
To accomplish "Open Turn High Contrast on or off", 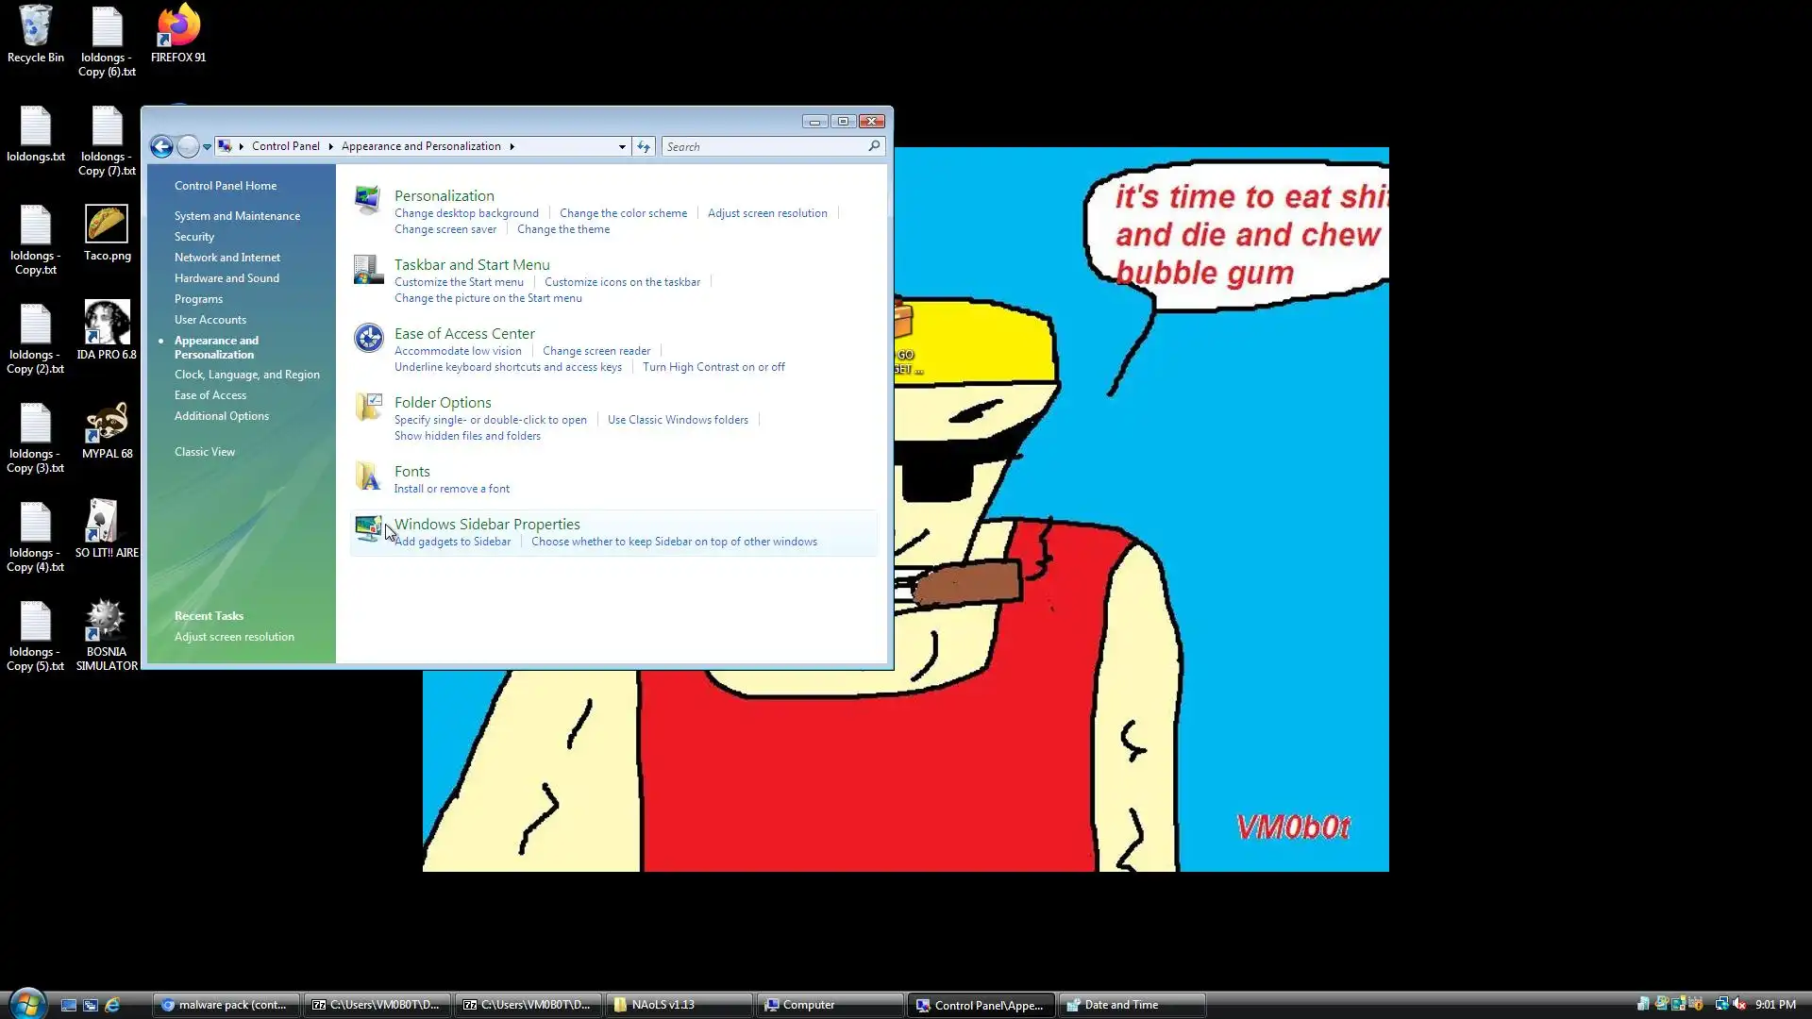I will [713, 367].
